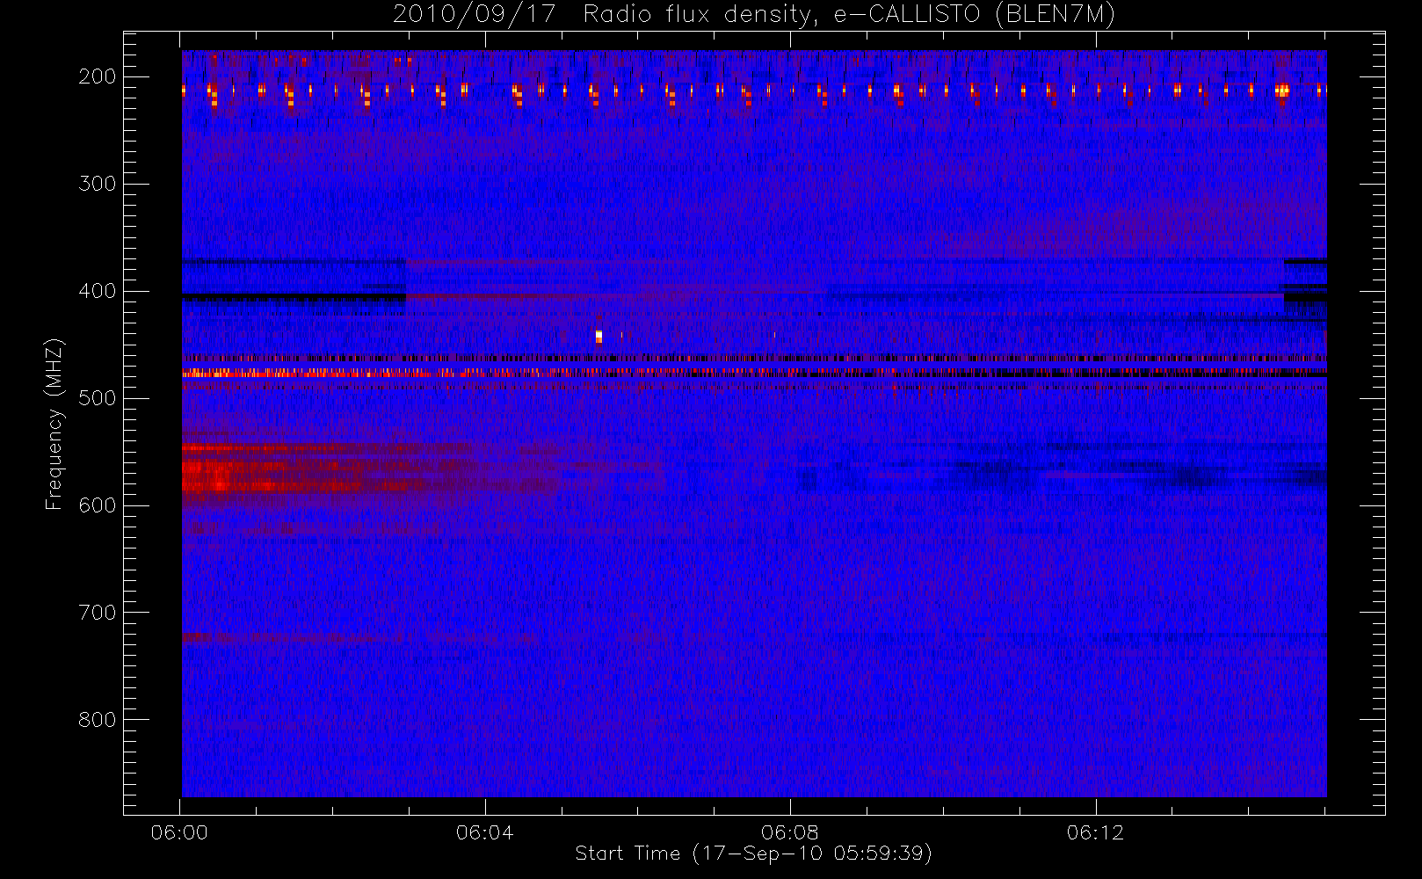
Task: Click the 'Start Time (17-Sep-10 05:59:39)' axis label
Action: (x=753, y=854)
